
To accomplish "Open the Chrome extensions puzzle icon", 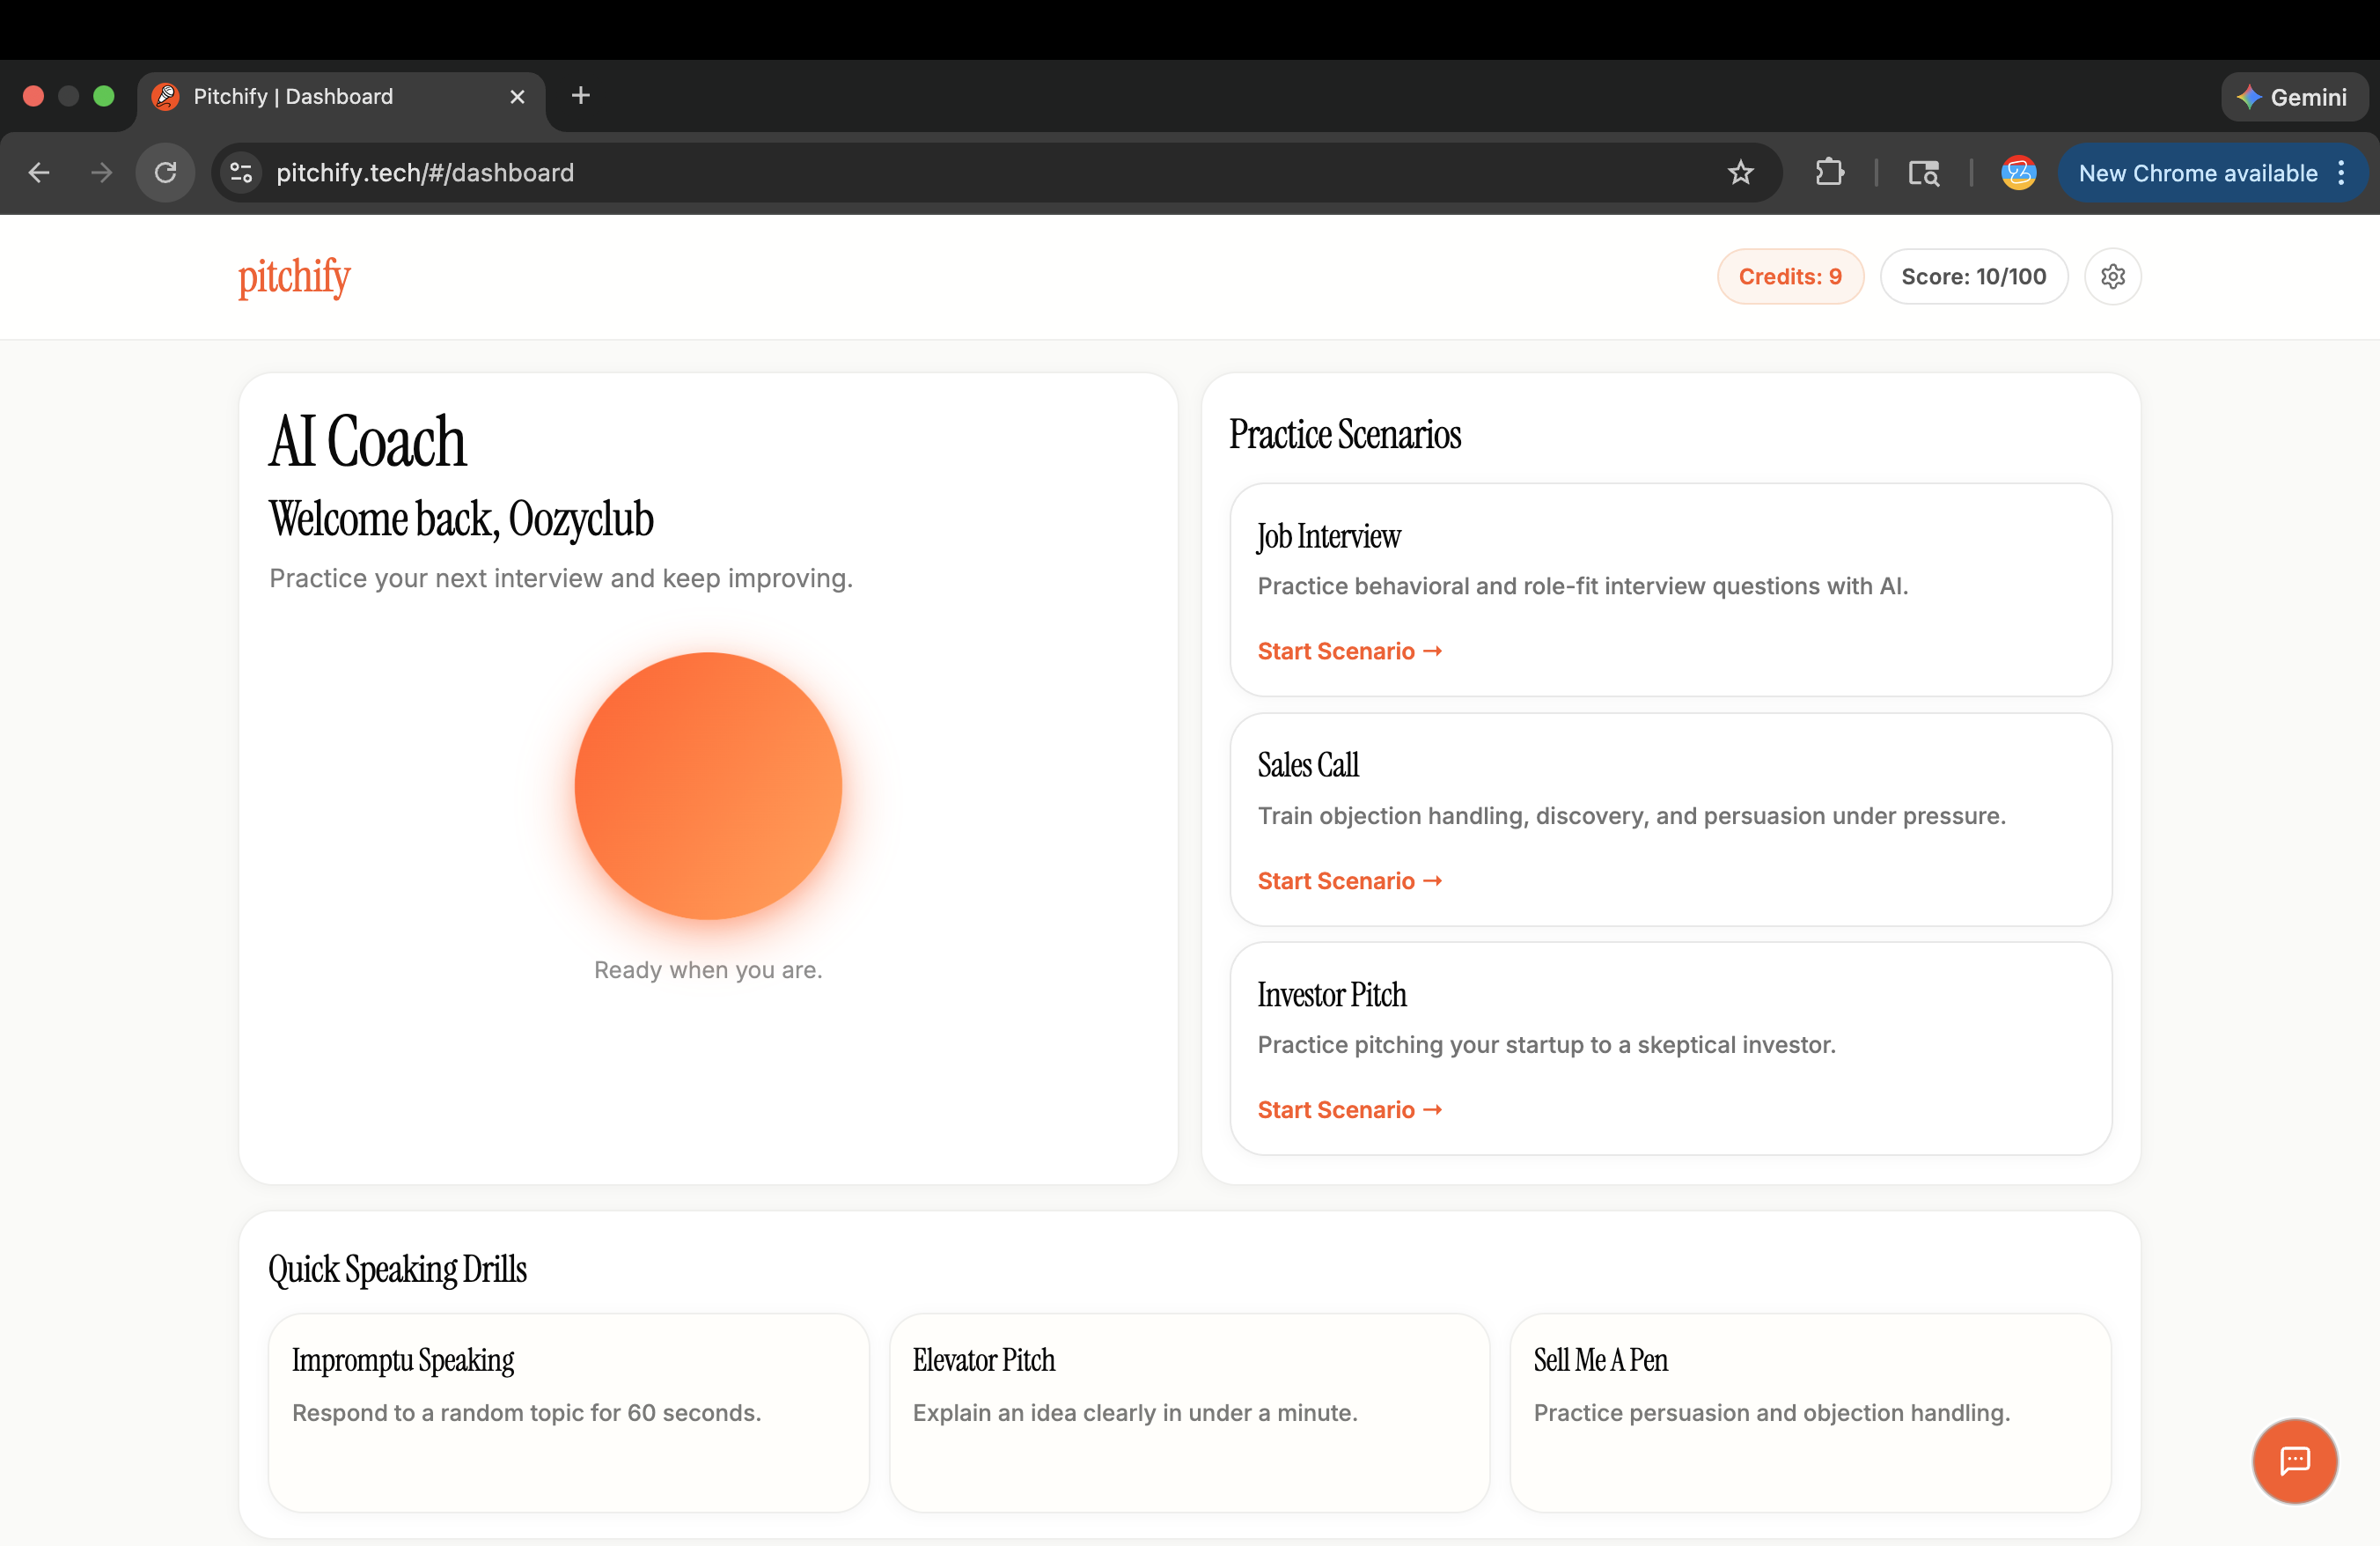I will pos(1829,173).
